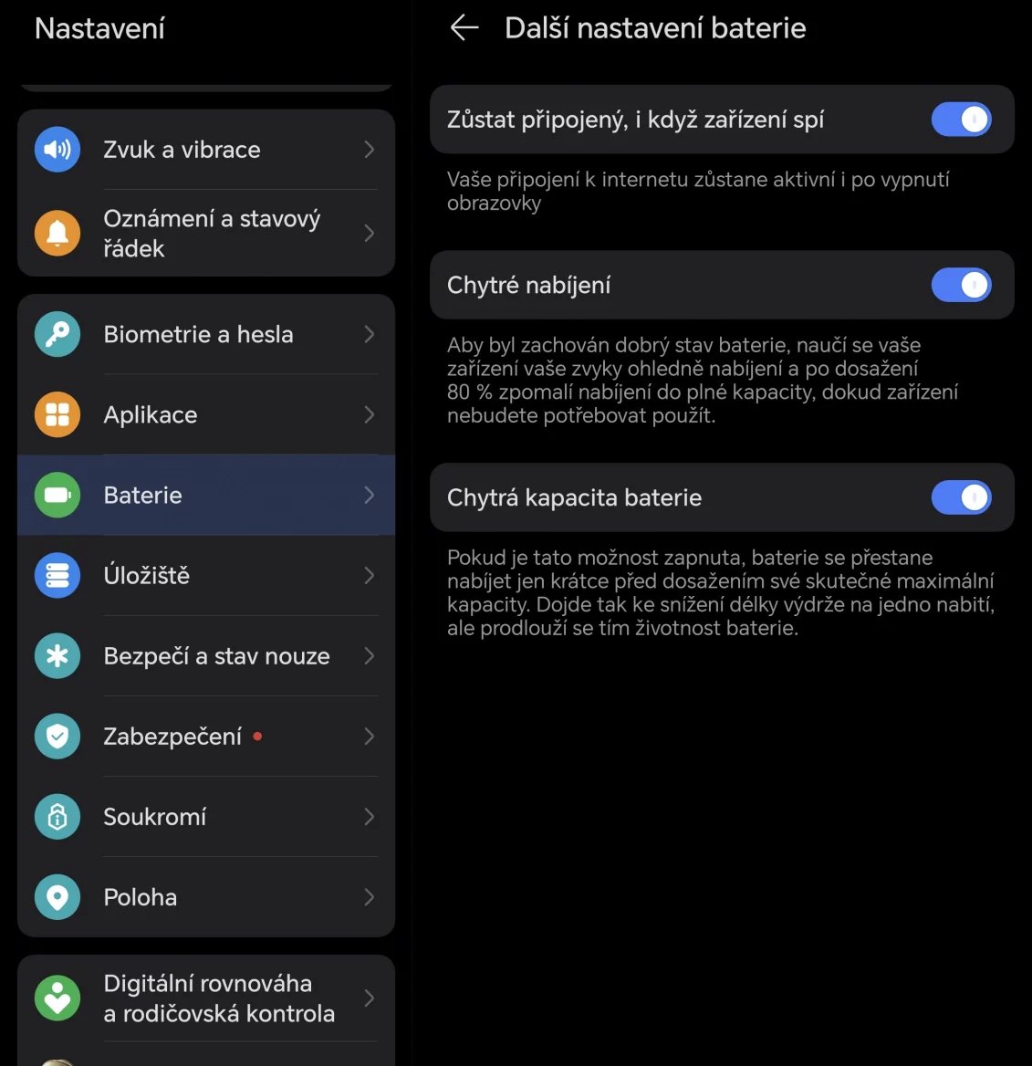Turn off the Chytré nabíjení switch

pos(962,285)
